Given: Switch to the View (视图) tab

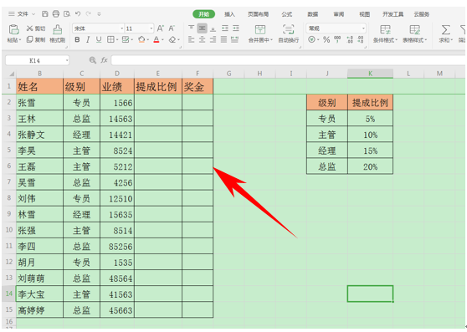Looking at the screenshot, I should click(x=365, y=14).
